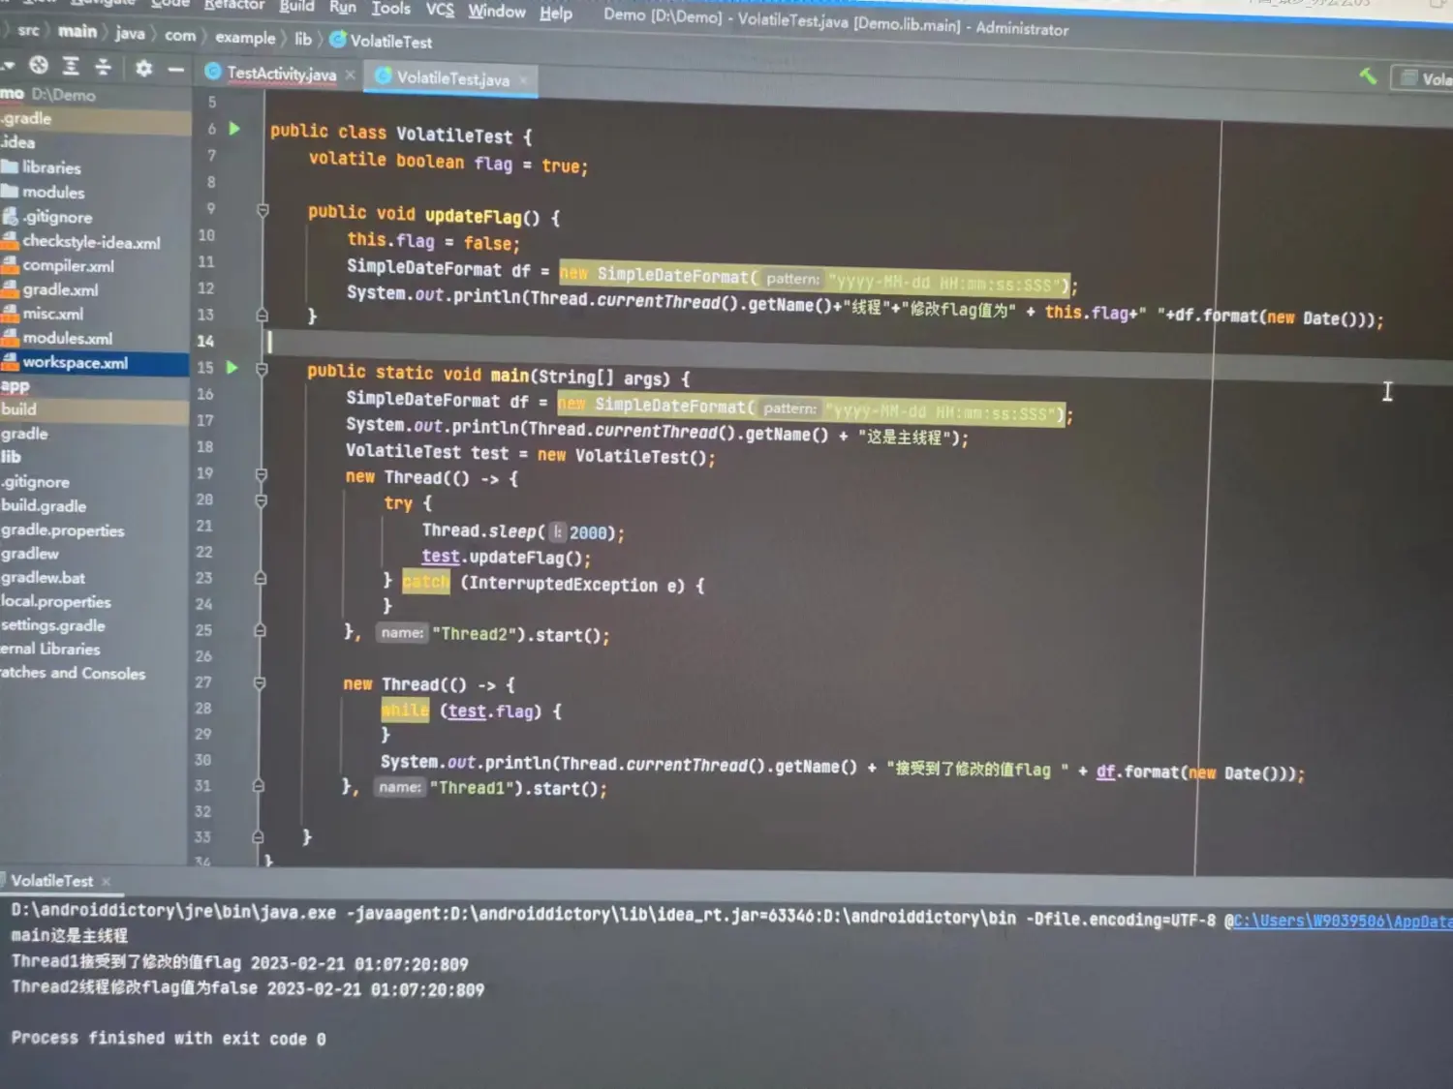Open the Tools menu
This screenshot has height=1089, width=1453.
tap(390, 8)
